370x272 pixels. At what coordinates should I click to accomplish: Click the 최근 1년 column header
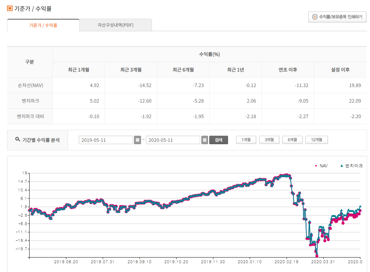click(x=235, y=70)
